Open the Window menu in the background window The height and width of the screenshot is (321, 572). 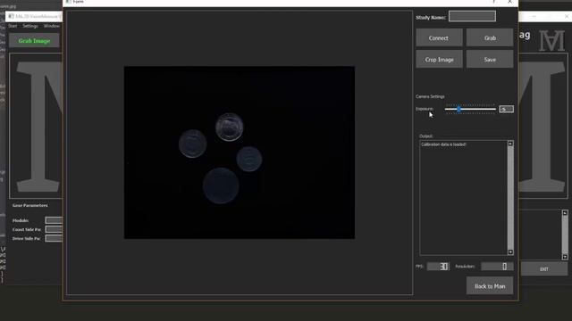[x=52, y=26]
